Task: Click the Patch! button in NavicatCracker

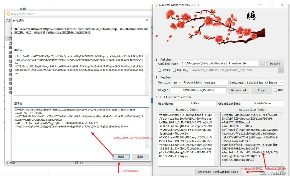Action: (x=275, y=63)
